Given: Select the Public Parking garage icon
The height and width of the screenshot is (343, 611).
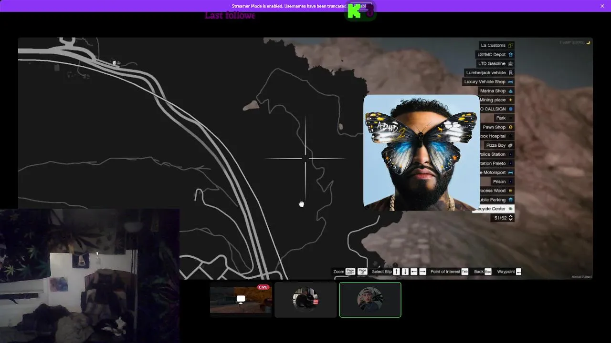Looking at the screenshot, I should pos(510,200).
